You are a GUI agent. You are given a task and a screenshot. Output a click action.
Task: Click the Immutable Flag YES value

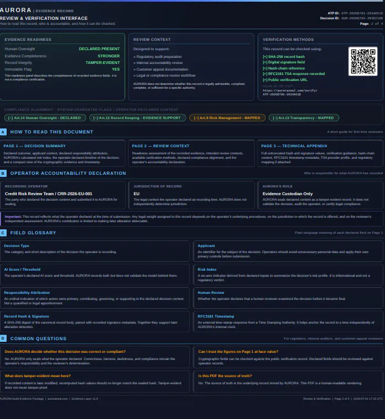coord(116,69)
